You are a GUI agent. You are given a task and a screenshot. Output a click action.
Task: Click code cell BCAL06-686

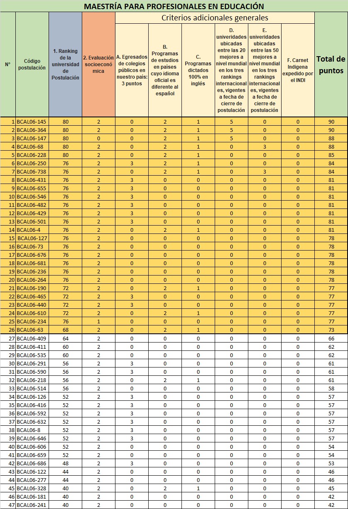32,463
